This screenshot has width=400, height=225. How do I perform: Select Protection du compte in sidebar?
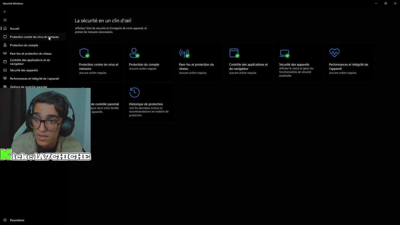coord(33,45)
